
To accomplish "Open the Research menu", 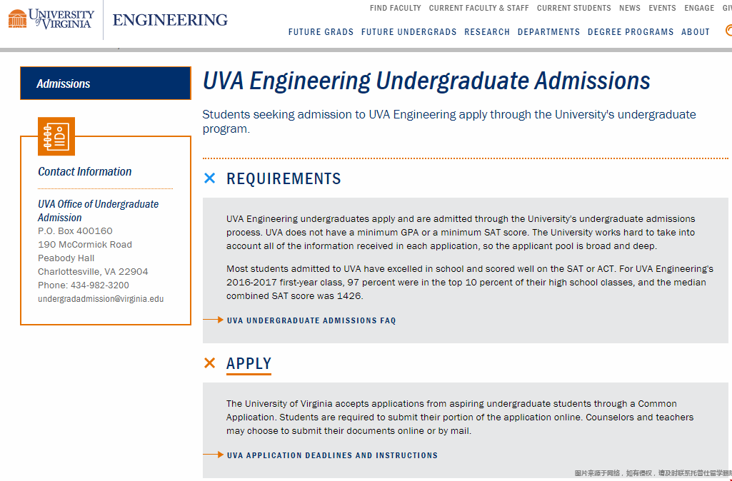I will click(x=487, y=32).
